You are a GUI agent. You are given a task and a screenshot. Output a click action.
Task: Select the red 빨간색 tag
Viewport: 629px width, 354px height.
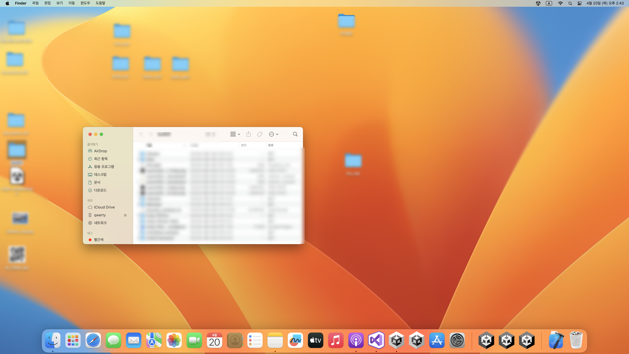tap(98, 240)
